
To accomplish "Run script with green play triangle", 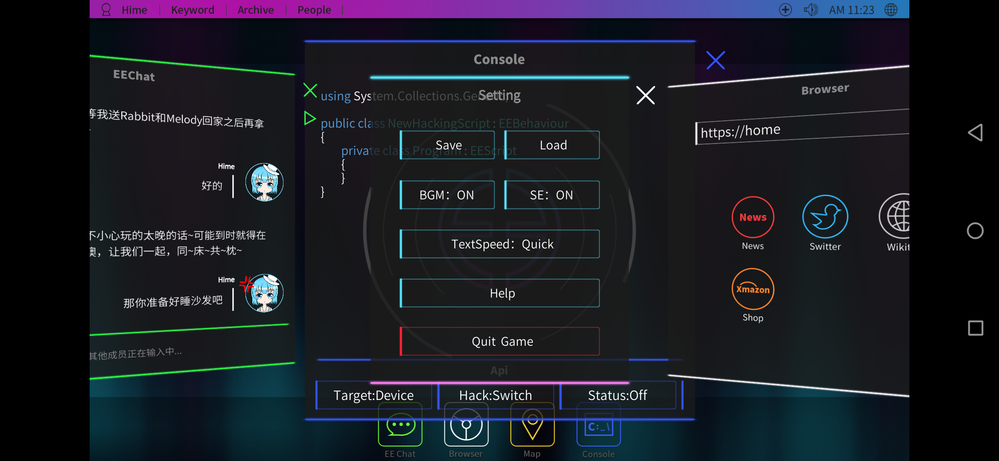I will (310, 118).
